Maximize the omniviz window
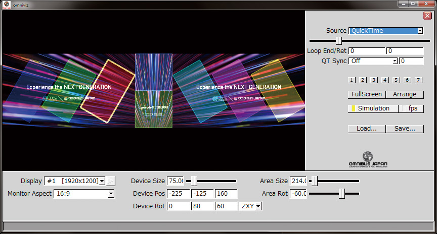 coord(413,4)
